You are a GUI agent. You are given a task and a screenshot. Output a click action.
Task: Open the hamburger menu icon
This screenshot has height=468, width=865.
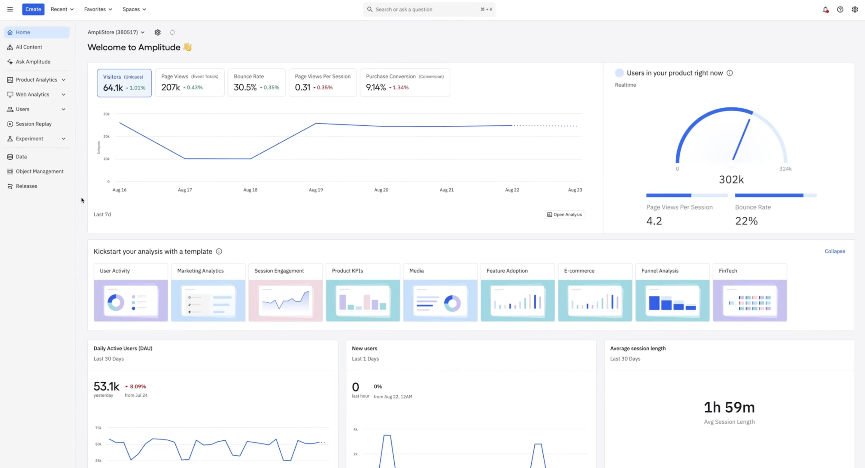[10, 9]
